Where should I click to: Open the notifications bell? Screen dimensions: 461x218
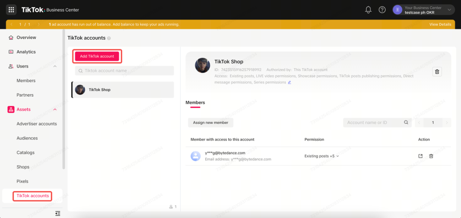[368, 10]
